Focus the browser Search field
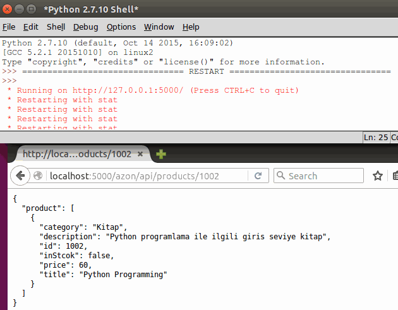This screenshot has width=398, height=310. click(x=318, y=176)
